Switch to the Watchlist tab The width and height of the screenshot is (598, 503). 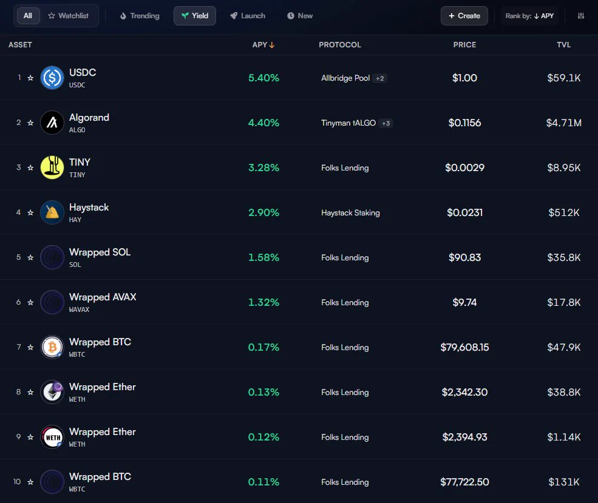(x=69, y=16)
